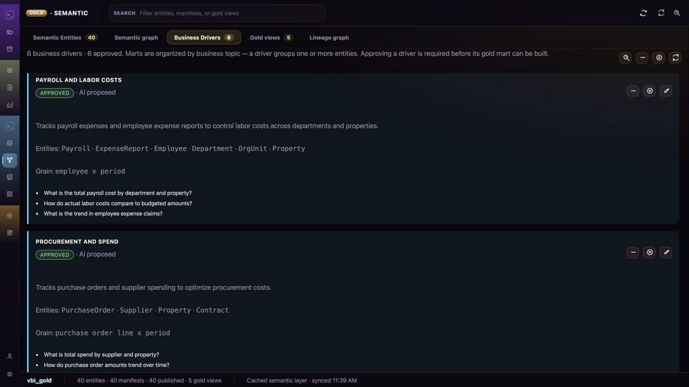Viewport: 689px width, 387px height.
Task: Open the folder icon in the left sidebar
Action: coord(10,32)
